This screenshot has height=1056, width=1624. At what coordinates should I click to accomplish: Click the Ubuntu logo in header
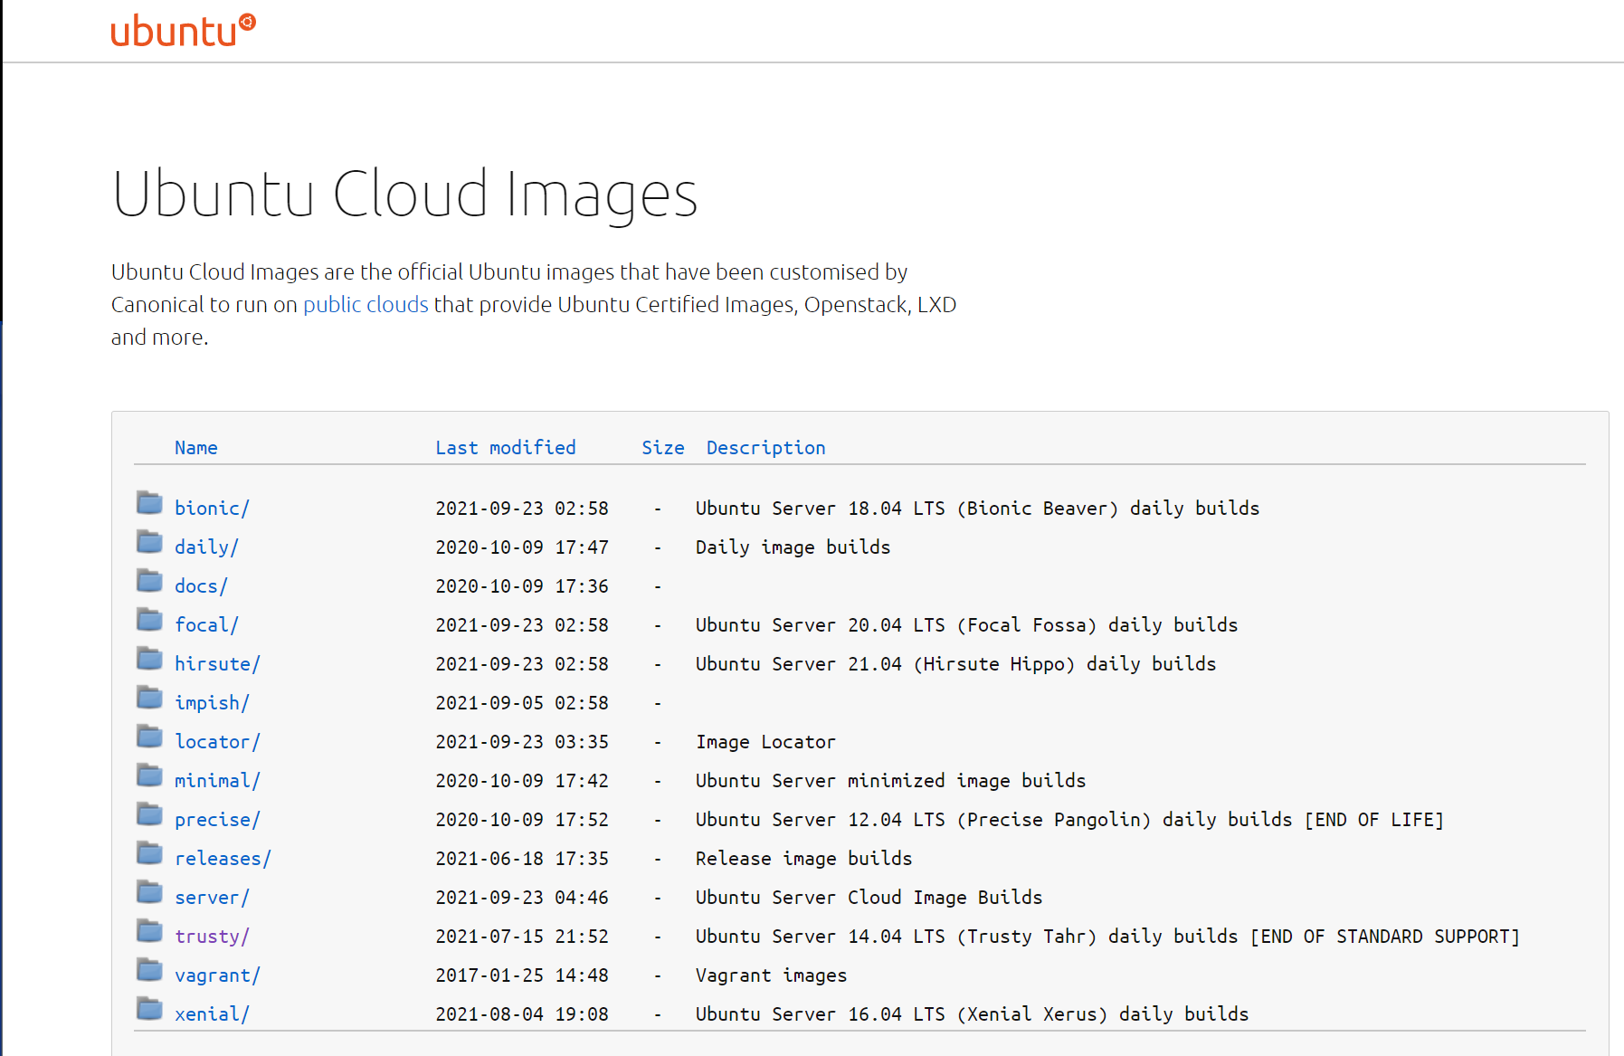183,30
